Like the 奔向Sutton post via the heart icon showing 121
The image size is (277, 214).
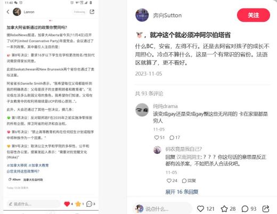pyautogui.click(x=201, y=209)
